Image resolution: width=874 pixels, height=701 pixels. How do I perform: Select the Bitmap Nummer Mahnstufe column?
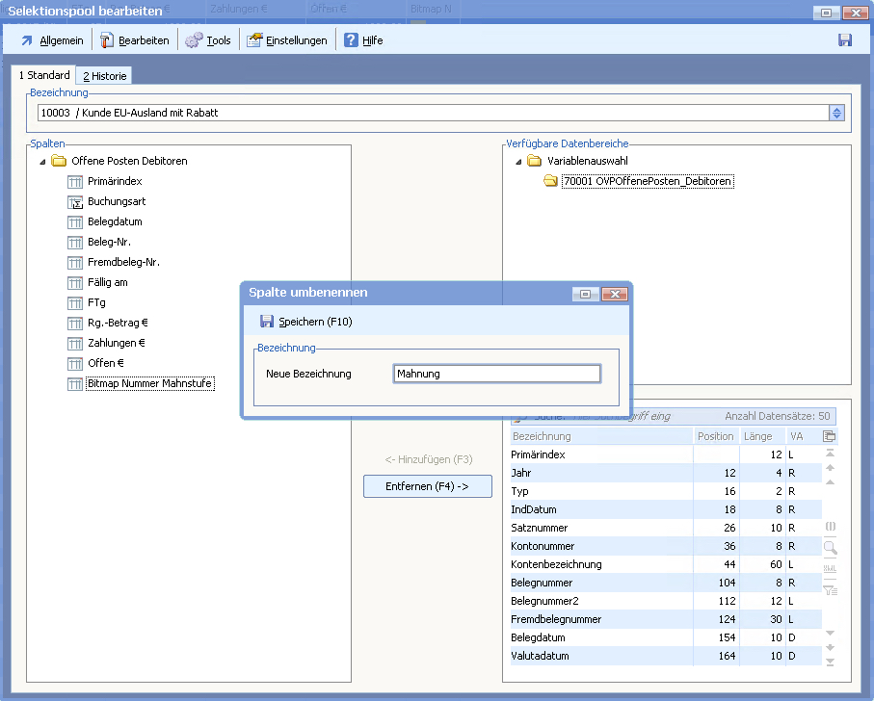149,384
